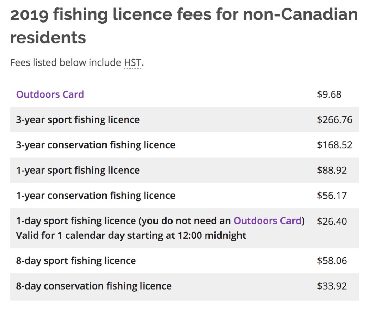Screen dimensions: 381x310
Task: Click the HST abbreviation
Action: (132, 63)
